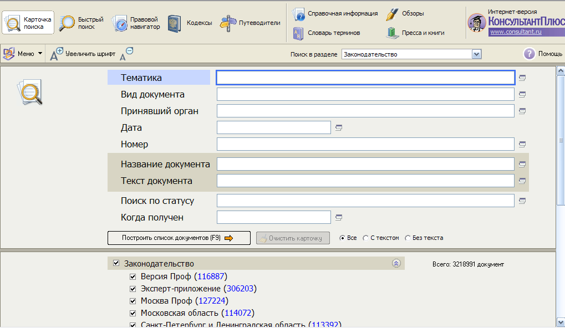Image resolution: width=565 pixels, height=328 pixels.
Task: Open dictionary icon for Поиск по статусу field
Action: 522,201
